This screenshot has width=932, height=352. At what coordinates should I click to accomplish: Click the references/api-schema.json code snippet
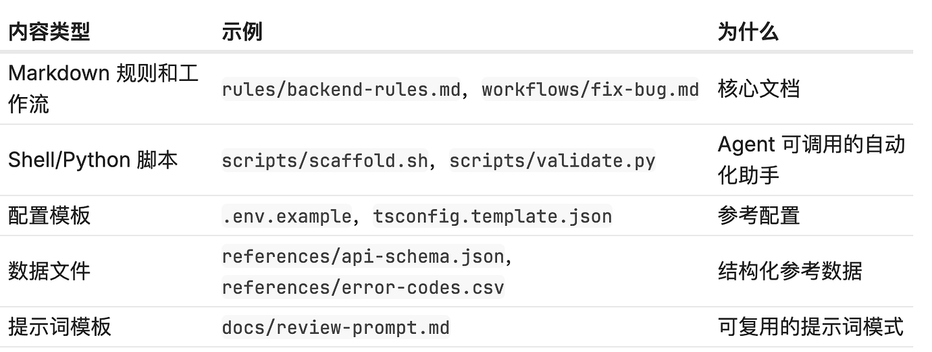[363, 257]
